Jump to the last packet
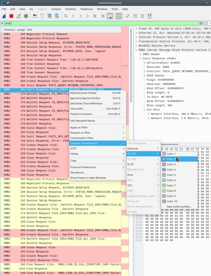The height and width of the screenshot is (276, 211). point(102,16)
